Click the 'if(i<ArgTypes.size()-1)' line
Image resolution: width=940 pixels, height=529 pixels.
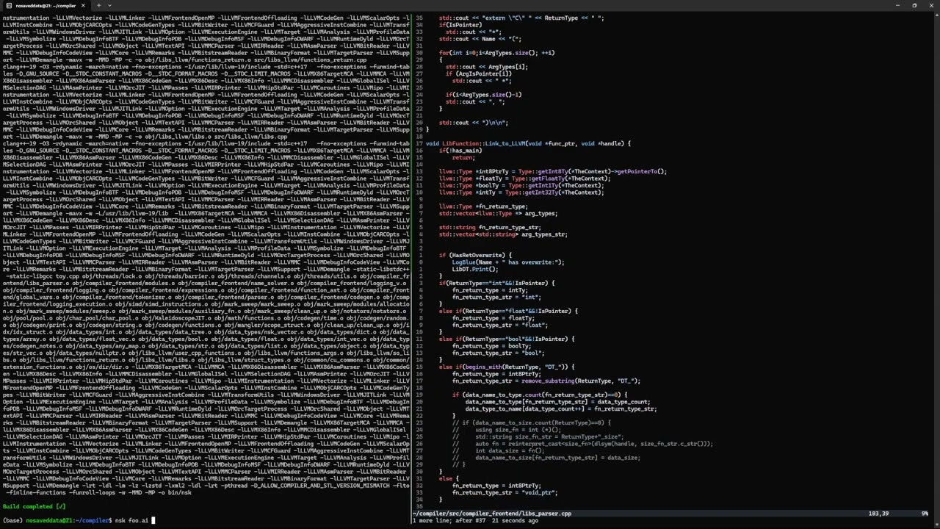[x=484, y=95]
